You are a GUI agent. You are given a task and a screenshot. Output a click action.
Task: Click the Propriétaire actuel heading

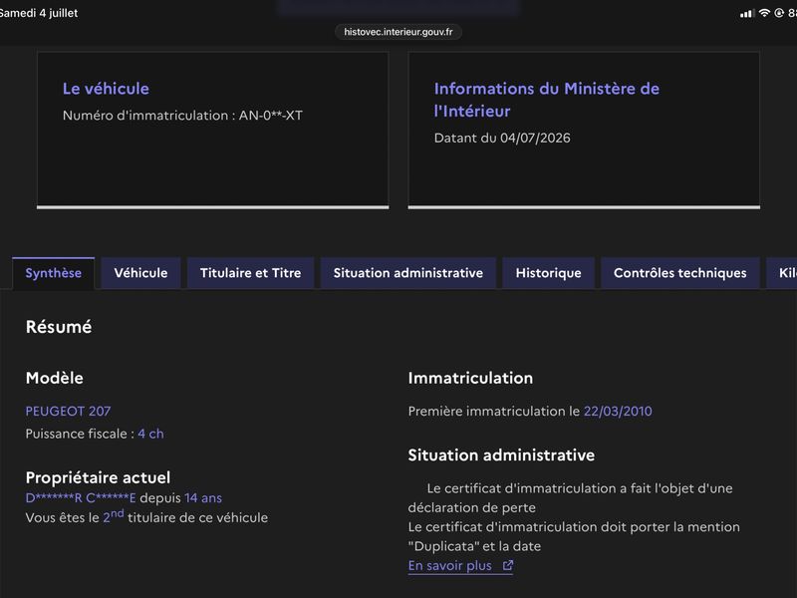click(98, 477)
